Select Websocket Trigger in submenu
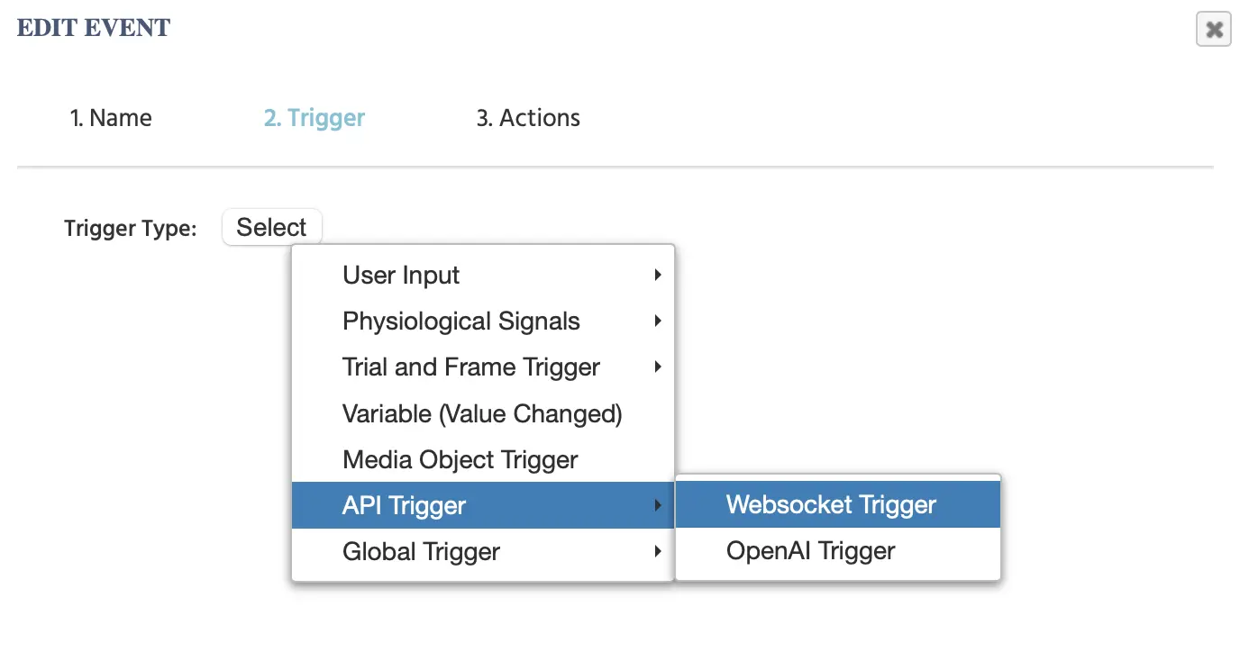This screenshot has width=1240, height=661. 831,505
